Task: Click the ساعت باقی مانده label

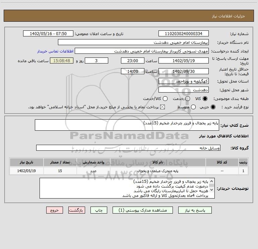Action: click(33, 61)
